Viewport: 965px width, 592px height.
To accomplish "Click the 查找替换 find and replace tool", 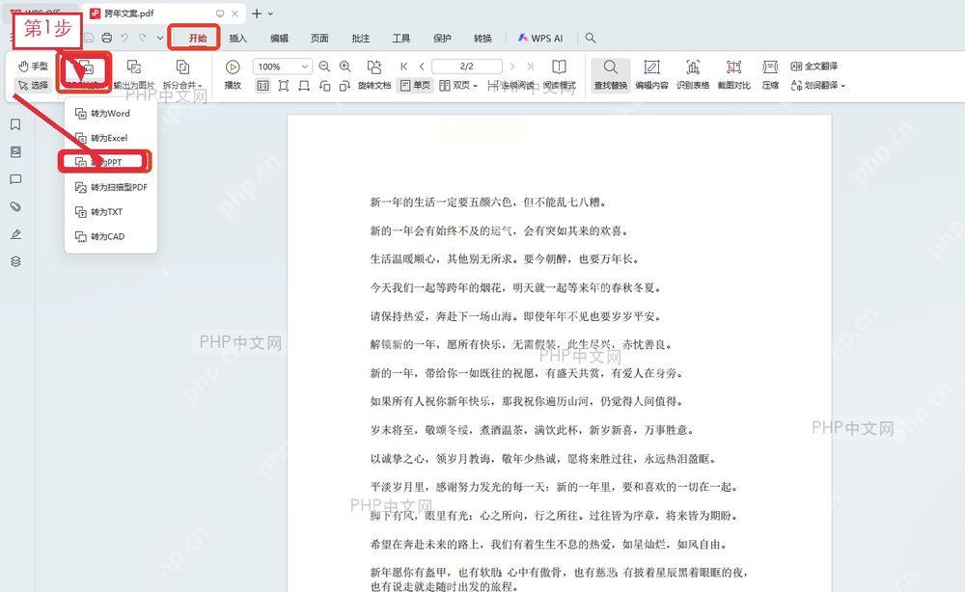I will (611, 74).
